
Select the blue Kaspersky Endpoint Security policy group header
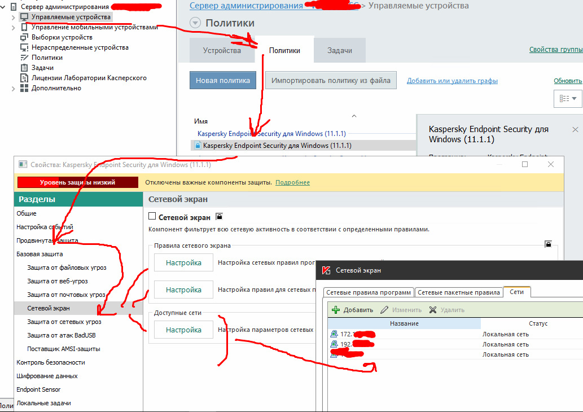271,134
